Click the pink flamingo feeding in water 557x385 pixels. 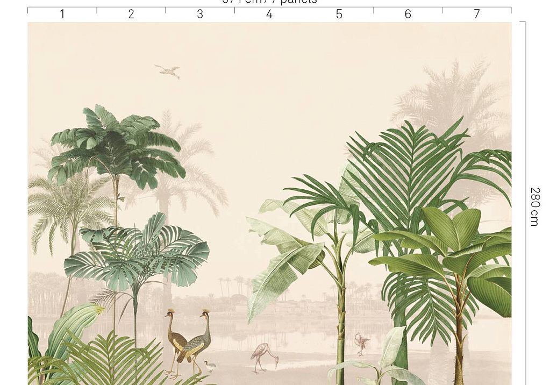click(265, 358)
